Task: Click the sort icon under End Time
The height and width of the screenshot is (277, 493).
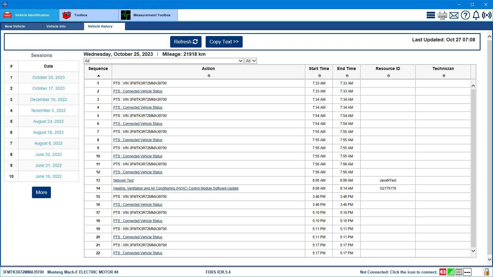Action: (x=347, y=76)
